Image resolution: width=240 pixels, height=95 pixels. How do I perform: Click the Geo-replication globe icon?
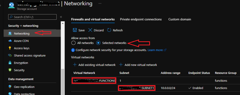click(10, 87)
